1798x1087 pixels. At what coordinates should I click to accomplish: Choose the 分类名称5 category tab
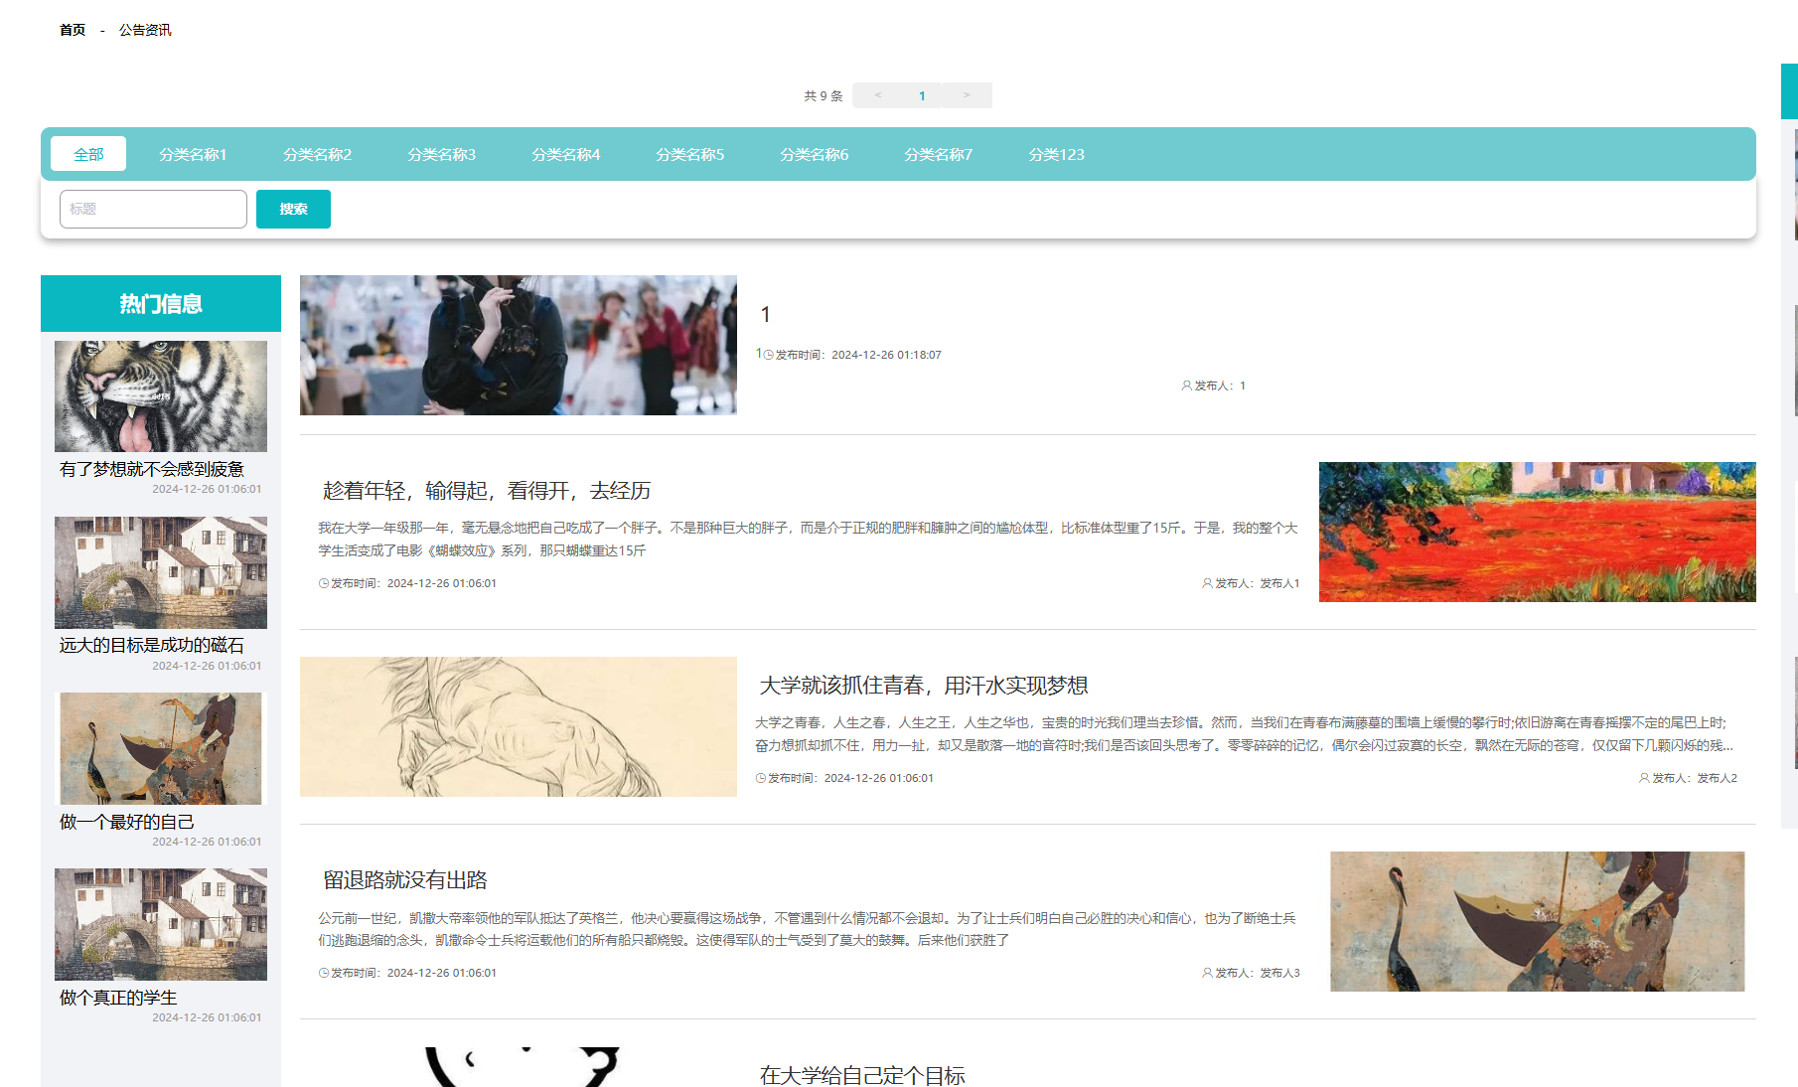[689, 154]
